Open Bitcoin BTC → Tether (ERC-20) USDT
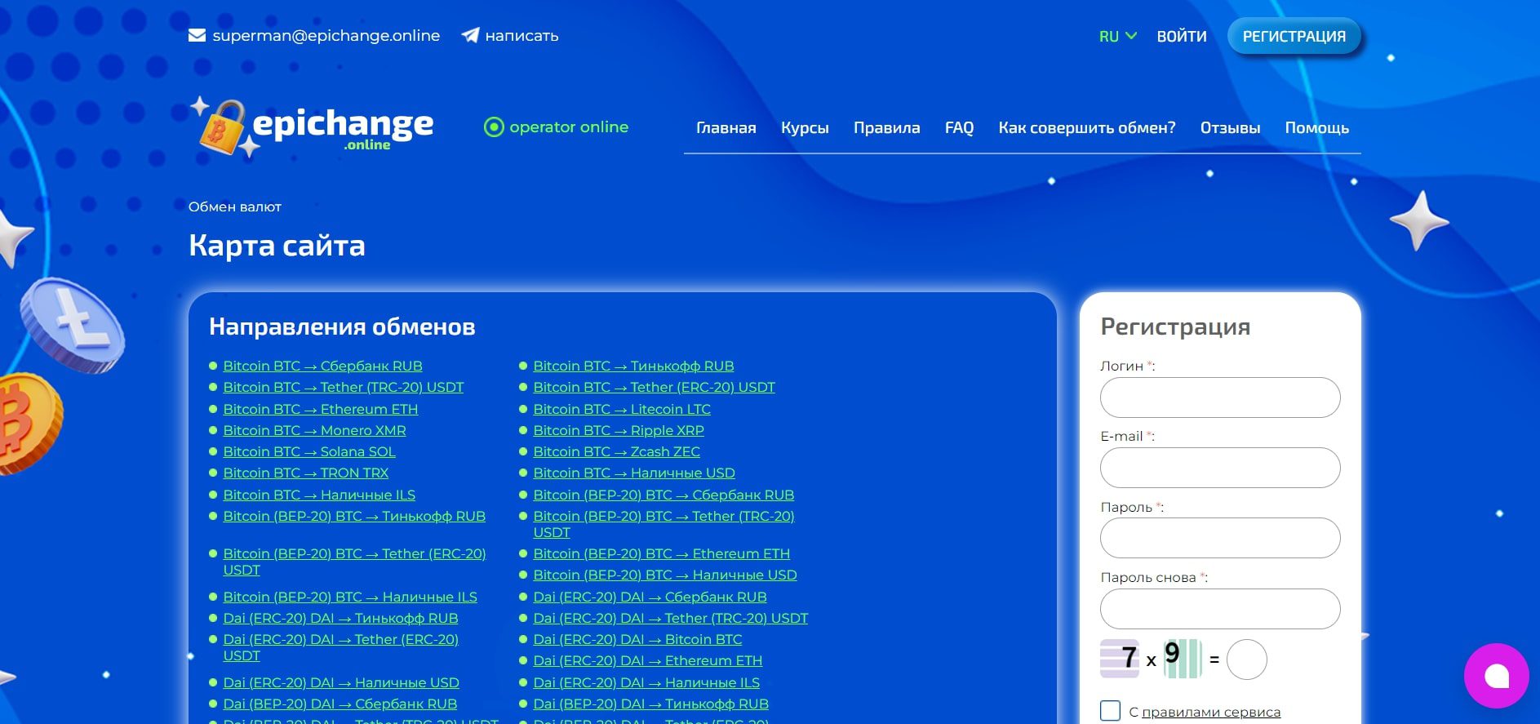The height and width of the screenshot is (724, 1540). 654,387
